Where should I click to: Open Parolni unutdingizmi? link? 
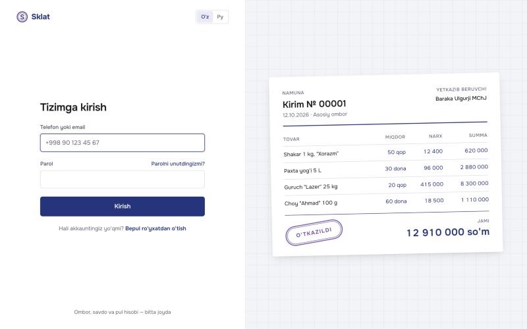click(178, 164)
